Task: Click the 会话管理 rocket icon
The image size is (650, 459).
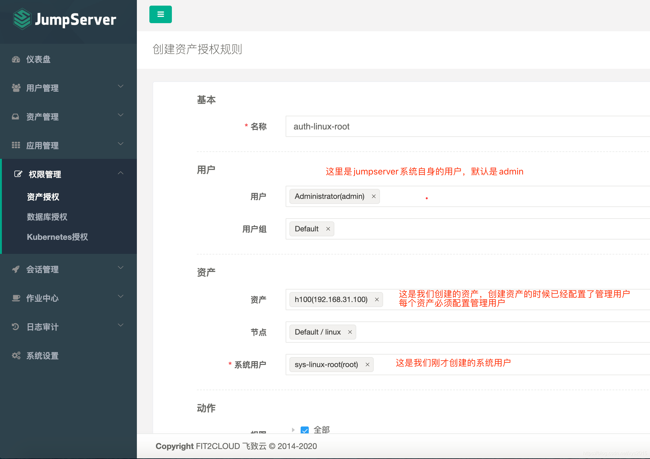Action: [x=16, y=269]
